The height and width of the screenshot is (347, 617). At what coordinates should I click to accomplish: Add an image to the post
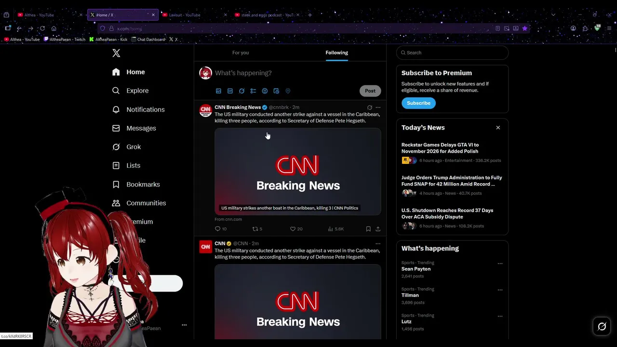(x=218, y=91)
